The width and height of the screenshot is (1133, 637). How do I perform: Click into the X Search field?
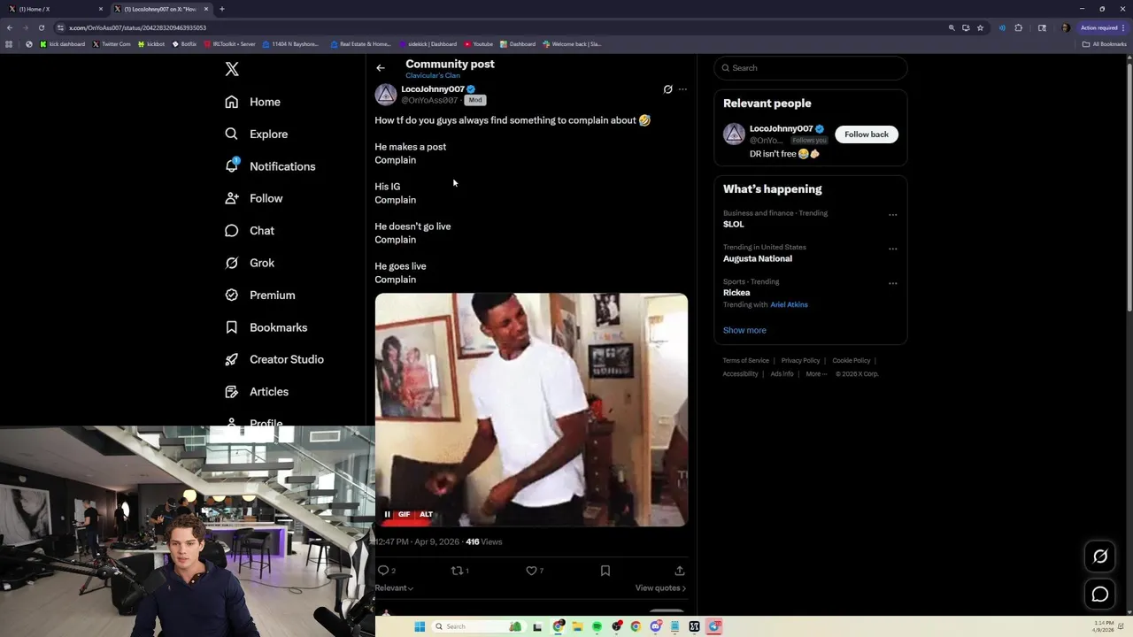811,68
